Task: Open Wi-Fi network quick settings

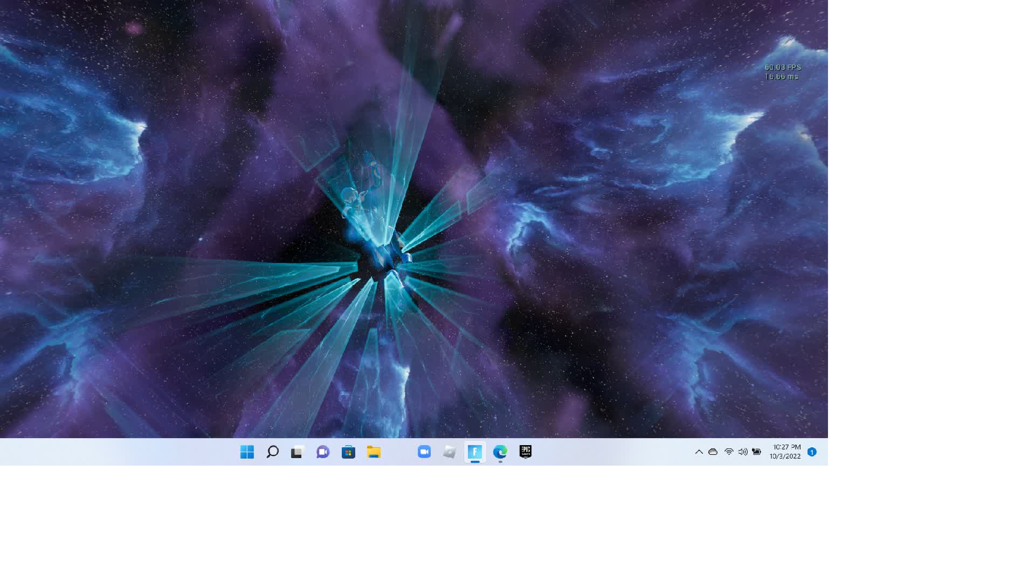Action: pyautogui.click(x=729, y=452)
